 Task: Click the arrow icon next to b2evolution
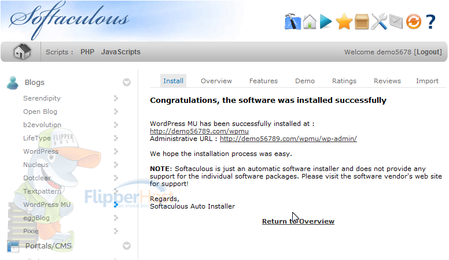click(116, 125)
